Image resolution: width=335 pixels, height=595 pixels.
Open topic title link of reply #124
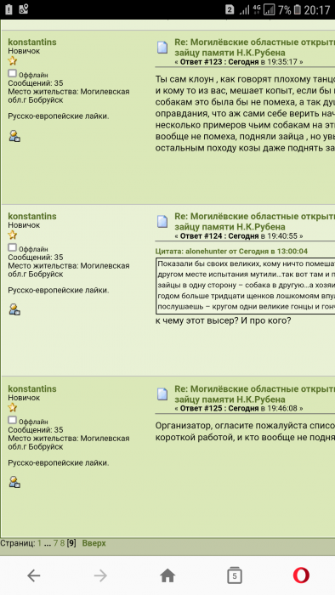[x=254, y=221]
